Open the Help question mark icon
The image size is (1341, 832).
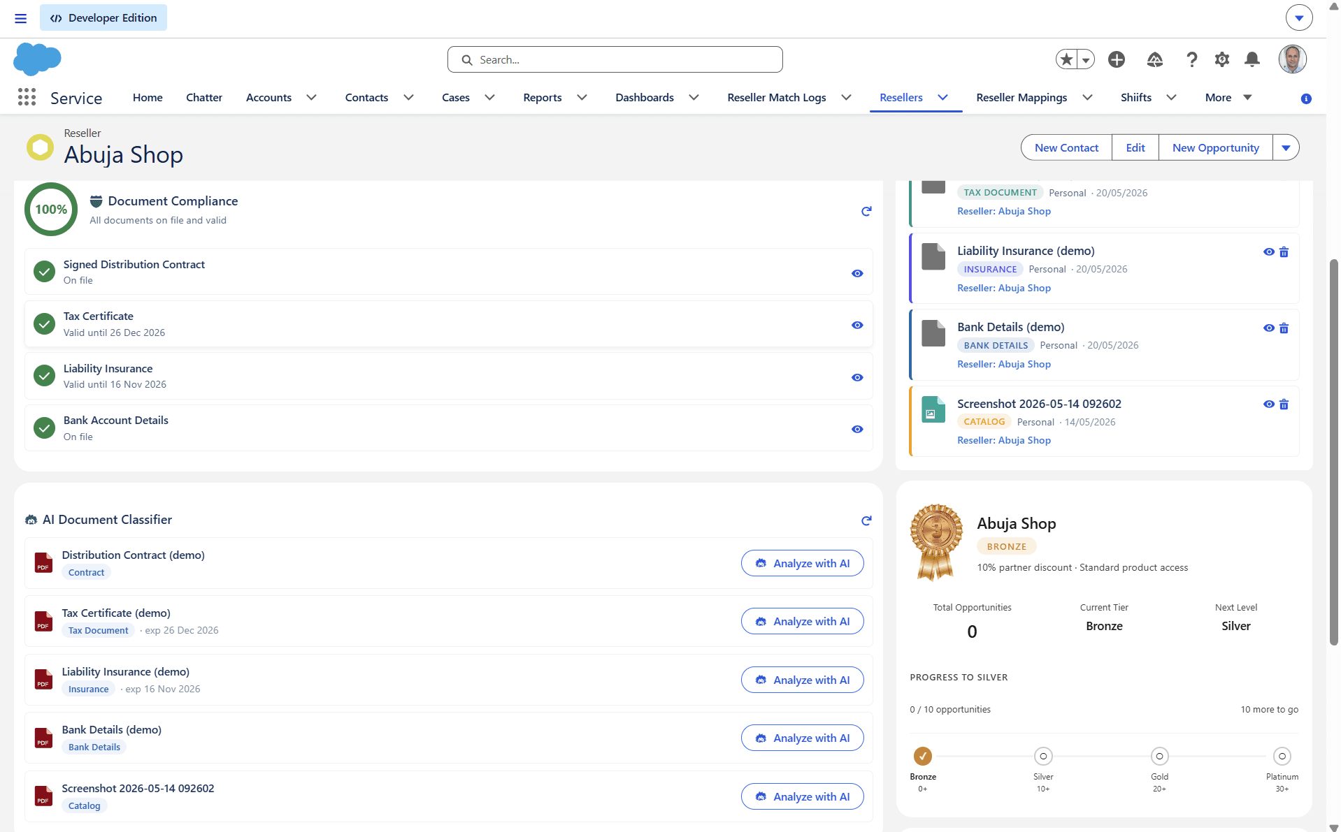[x=1191, y=59]
